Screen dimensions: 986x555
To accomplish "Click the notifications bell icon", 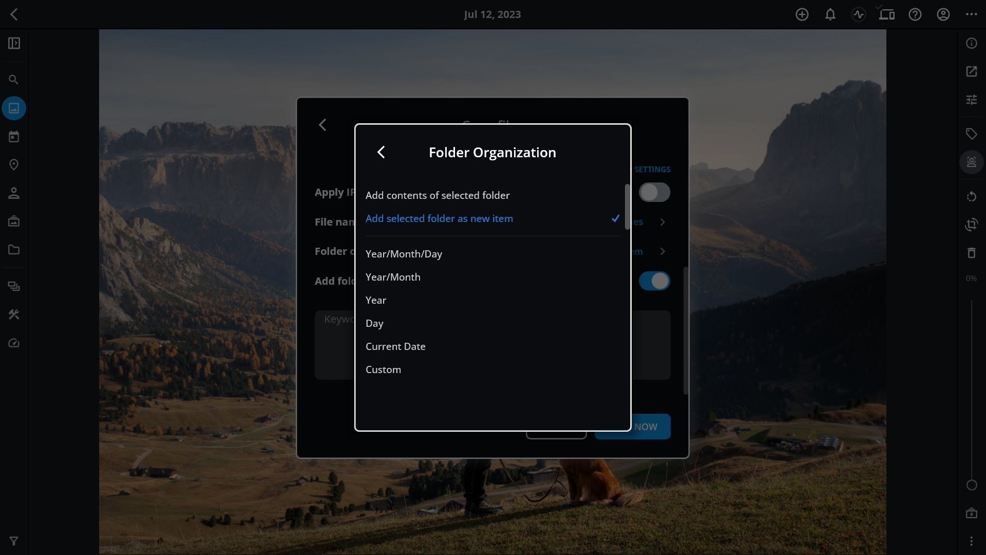I will pyautogui.click(x=830, y=14).
